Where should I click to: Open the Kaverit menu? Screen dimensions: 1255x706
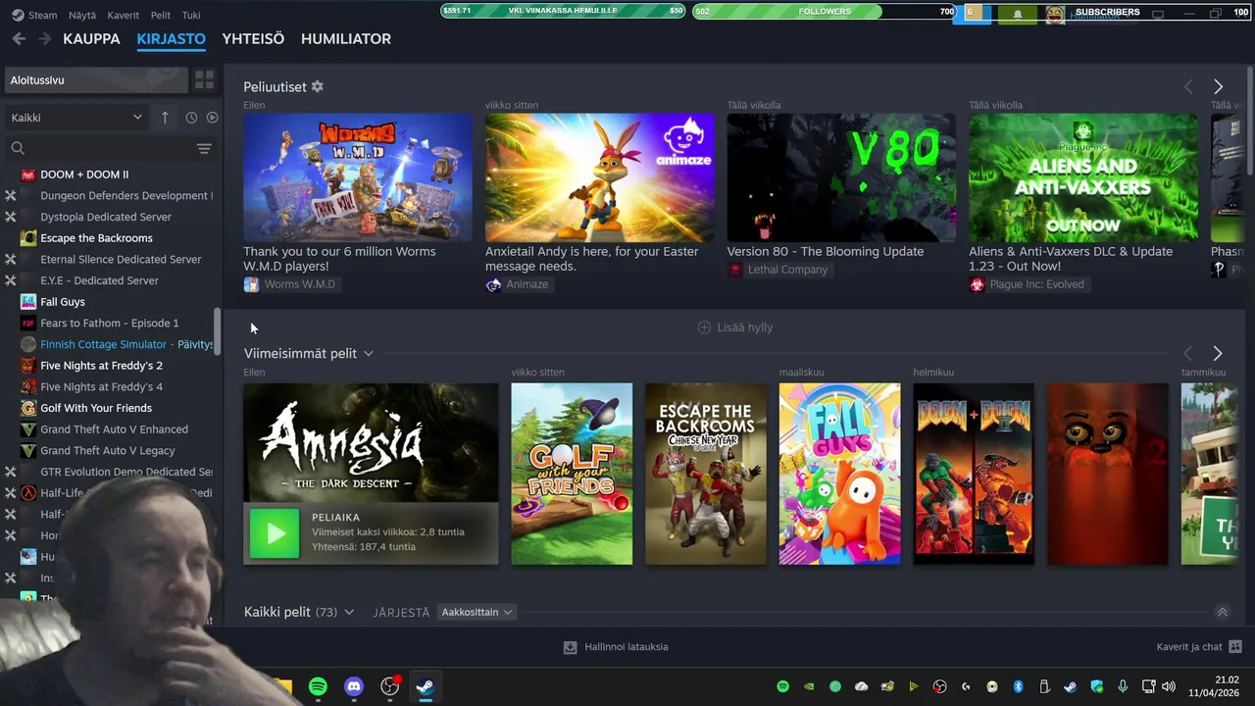pyautogui.click(x=123, y=16)
